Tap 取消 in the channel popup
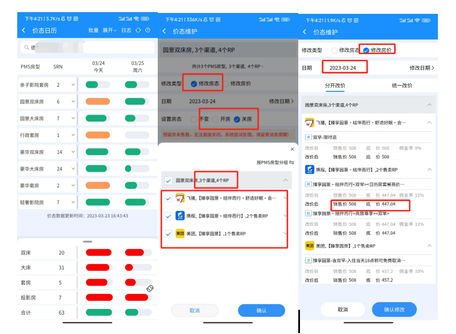Screen dimensions: 456x334 coord(194,311)
